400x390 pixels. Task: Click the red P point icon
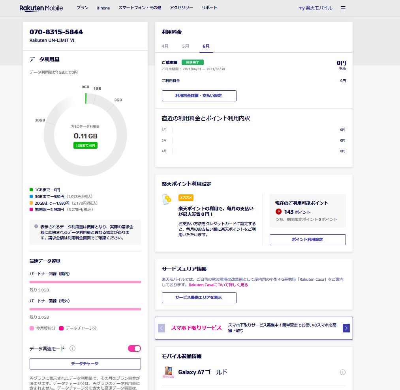pyautogui.click(x=278, y=211)
